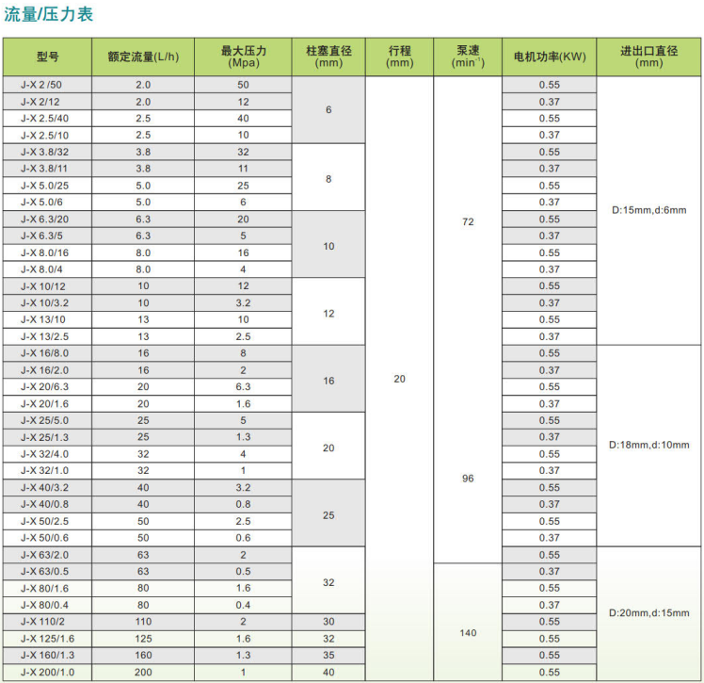Select model cell J-X 3.8/32

tap(48, 153)
